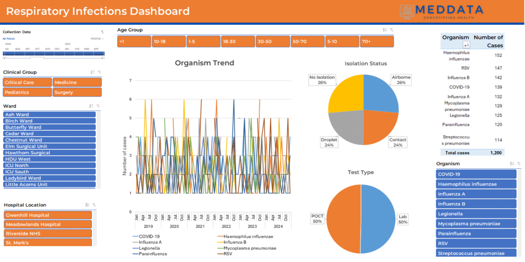Open the MONTHS time level dropdown
Image resolution: width=525 pixels, height=262 pixels.
97,38
